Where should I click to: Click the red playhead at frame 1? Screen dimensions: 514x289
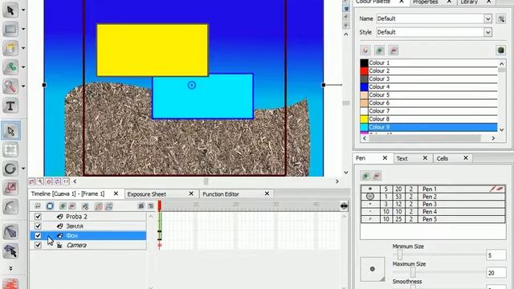coord(160,206)
